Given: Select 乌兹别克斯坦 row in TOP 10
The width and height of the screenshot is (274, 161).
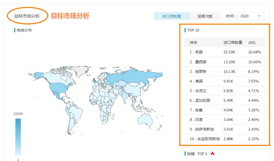Looking at the screenshot, I should [x=224, y=139].
